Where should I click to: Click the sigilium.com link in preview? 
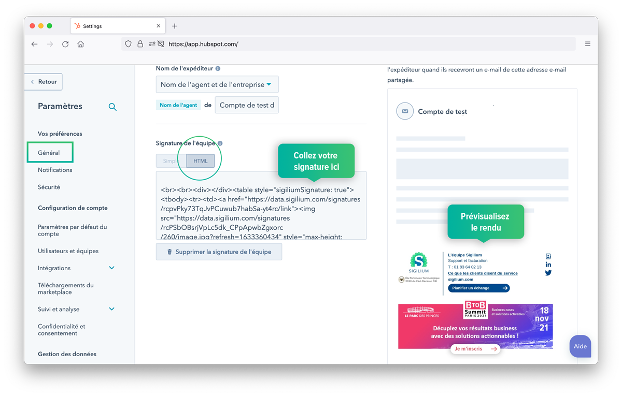(x=460, y=280)
